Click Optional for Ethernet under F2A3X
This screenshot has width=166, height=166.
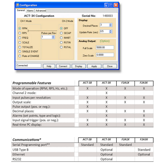click(x=144, y=154)
